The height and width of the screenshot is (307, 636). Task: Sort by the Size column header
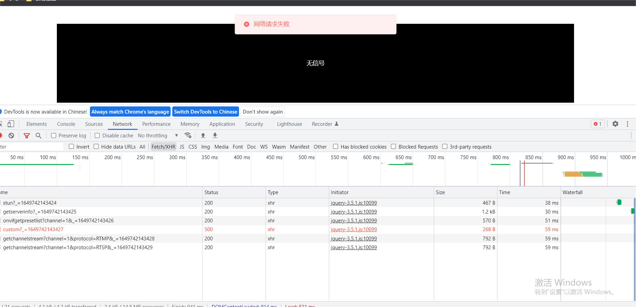click(465, 192)
